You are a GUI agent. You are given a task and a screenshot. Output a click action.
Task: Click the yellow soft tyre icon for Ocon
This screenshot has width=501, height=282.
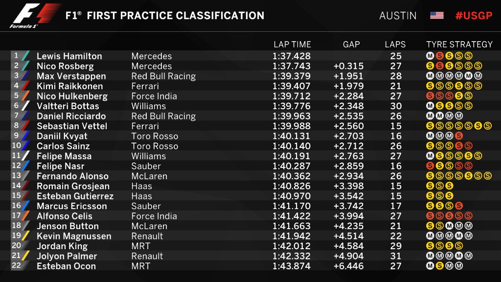tap(440, 266)
